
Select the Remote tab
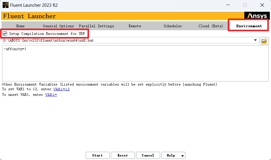[135, 26]
